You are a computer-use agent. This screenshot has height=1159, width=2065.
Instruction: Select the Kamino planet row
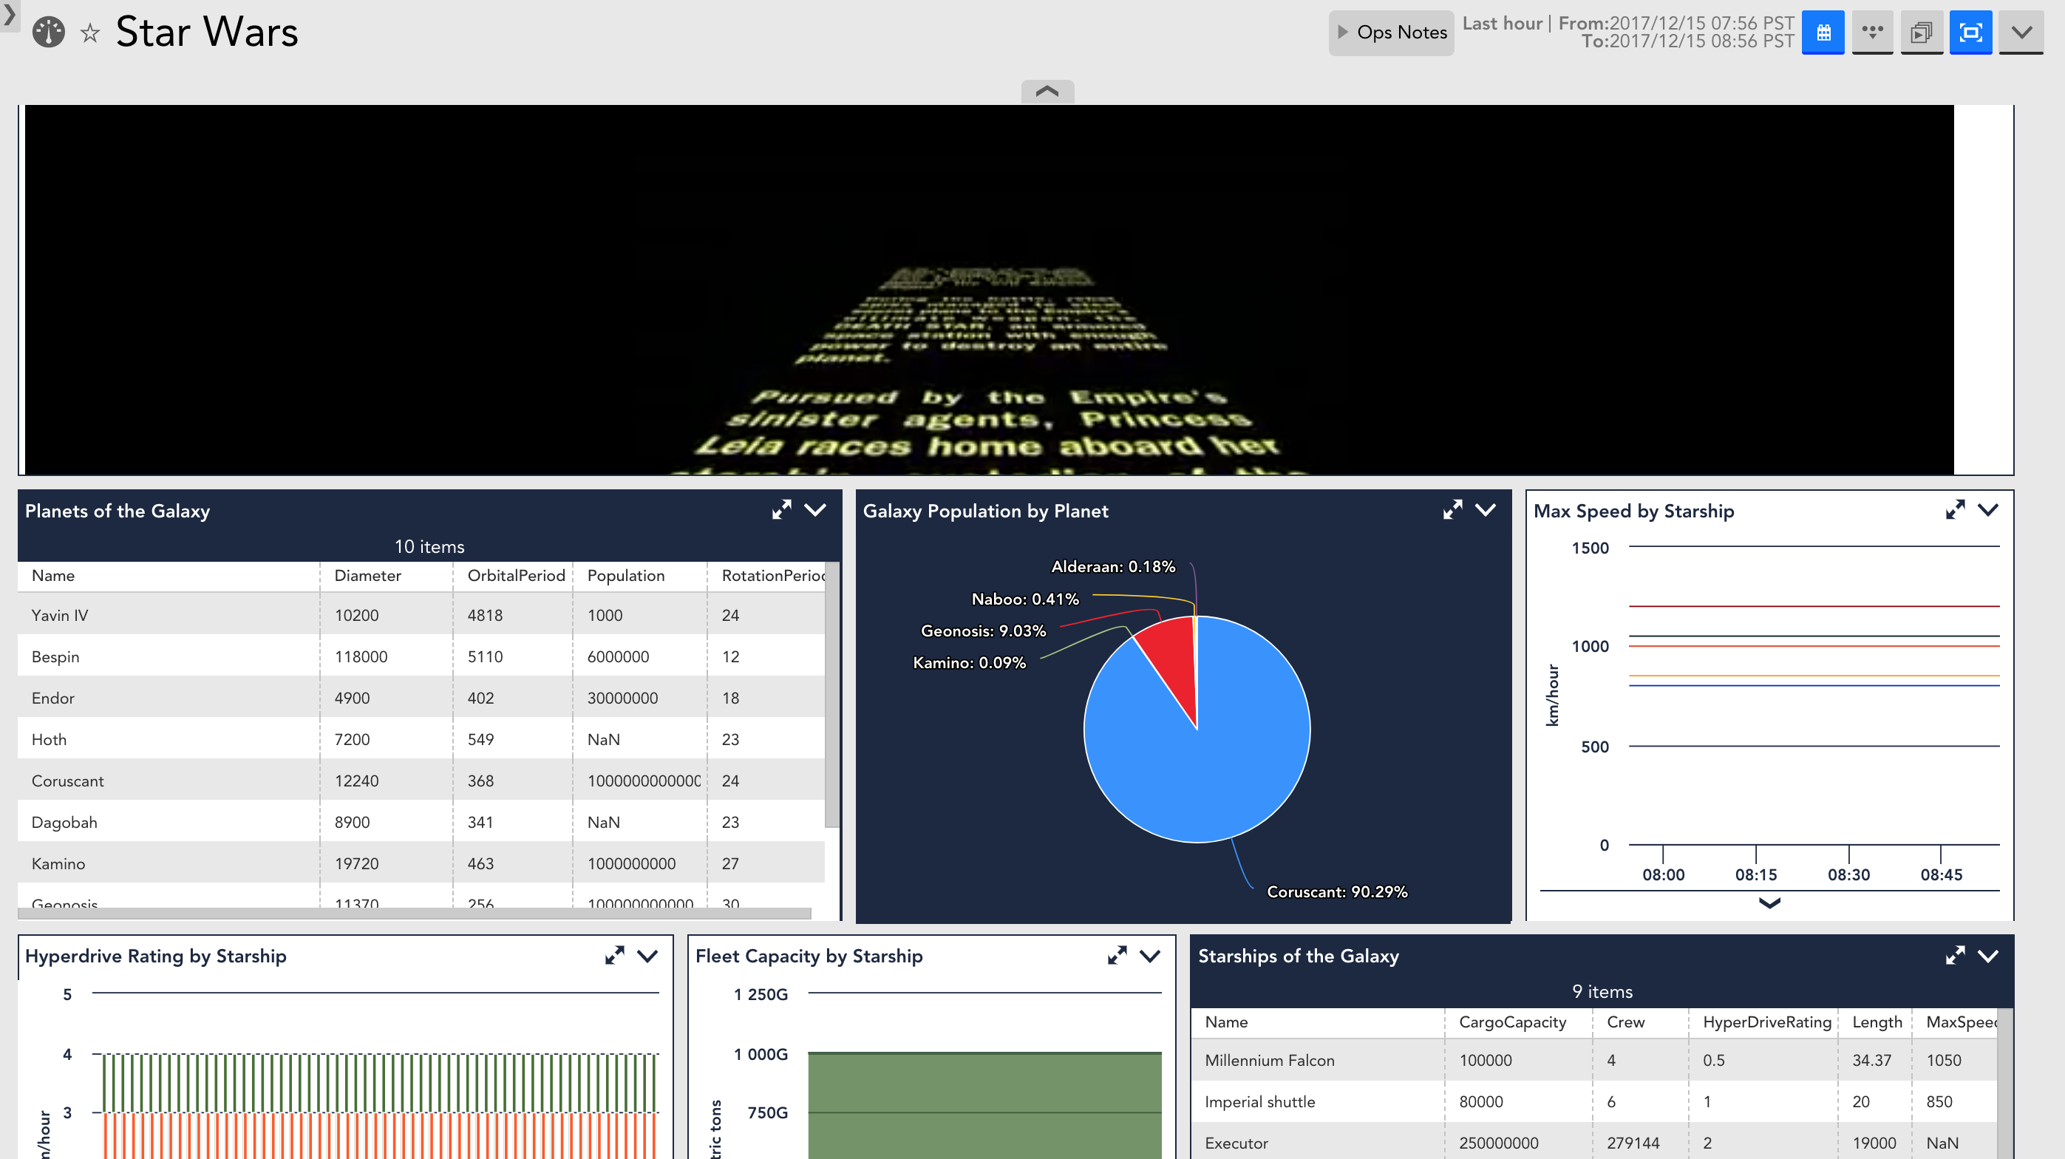click(421, 863)
